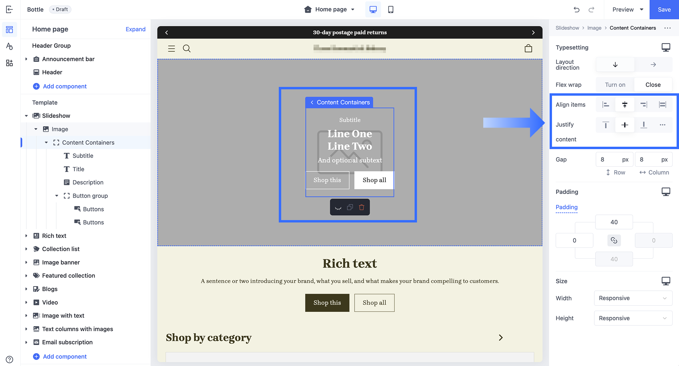679x366 pixels.
Task: Click the redo icon
Action: (x=592, y=10)
